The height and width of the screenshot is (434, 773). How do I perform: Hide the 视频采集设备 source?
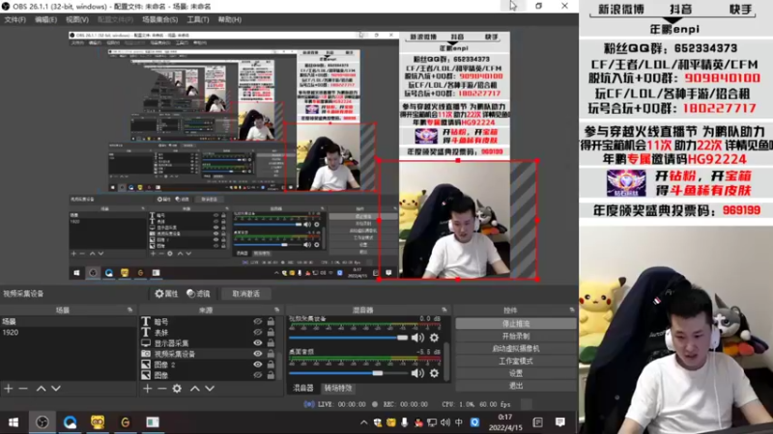click(258, 354)
